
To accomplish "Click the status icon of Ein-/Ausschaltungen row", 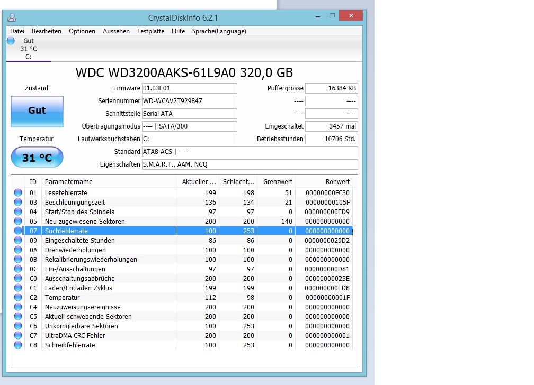I will click(x=18, y=269).
